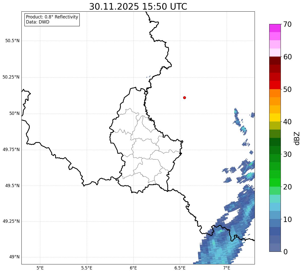This screenshot has width=303, height=273.
Task: Click the title '30.11.2025 15:50 UTC'
Action: [x=138, y=7]
